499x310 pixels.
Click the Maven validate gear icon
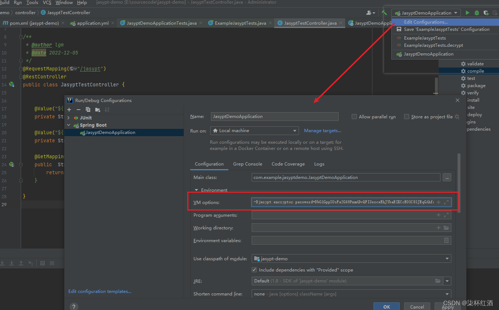coord(463,64)
